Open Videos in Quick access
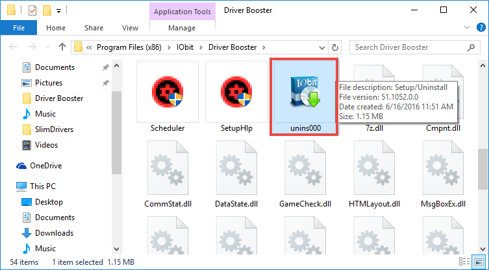This screenshot has height=270, width=489. (40, 145)
